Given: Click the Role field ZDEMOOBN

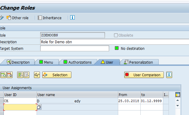Looking at the screenshot, I should tap(73, 35).
